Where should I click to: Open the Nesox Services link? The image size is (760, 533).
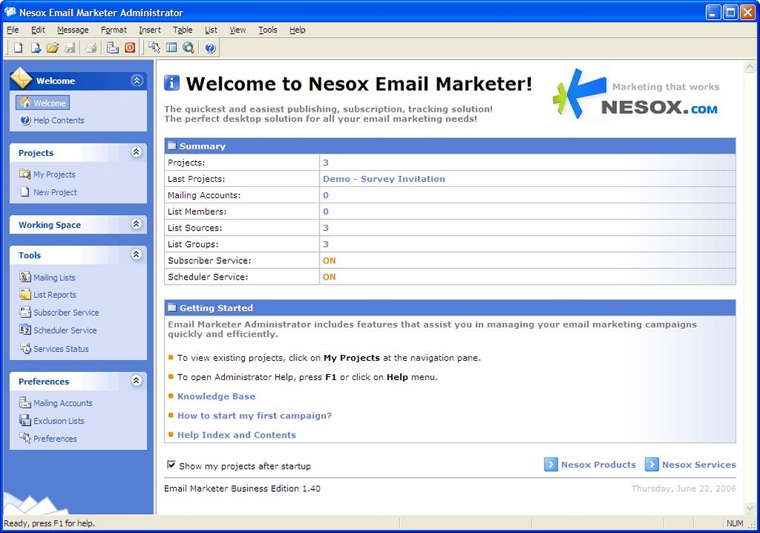tap(699, 464)
